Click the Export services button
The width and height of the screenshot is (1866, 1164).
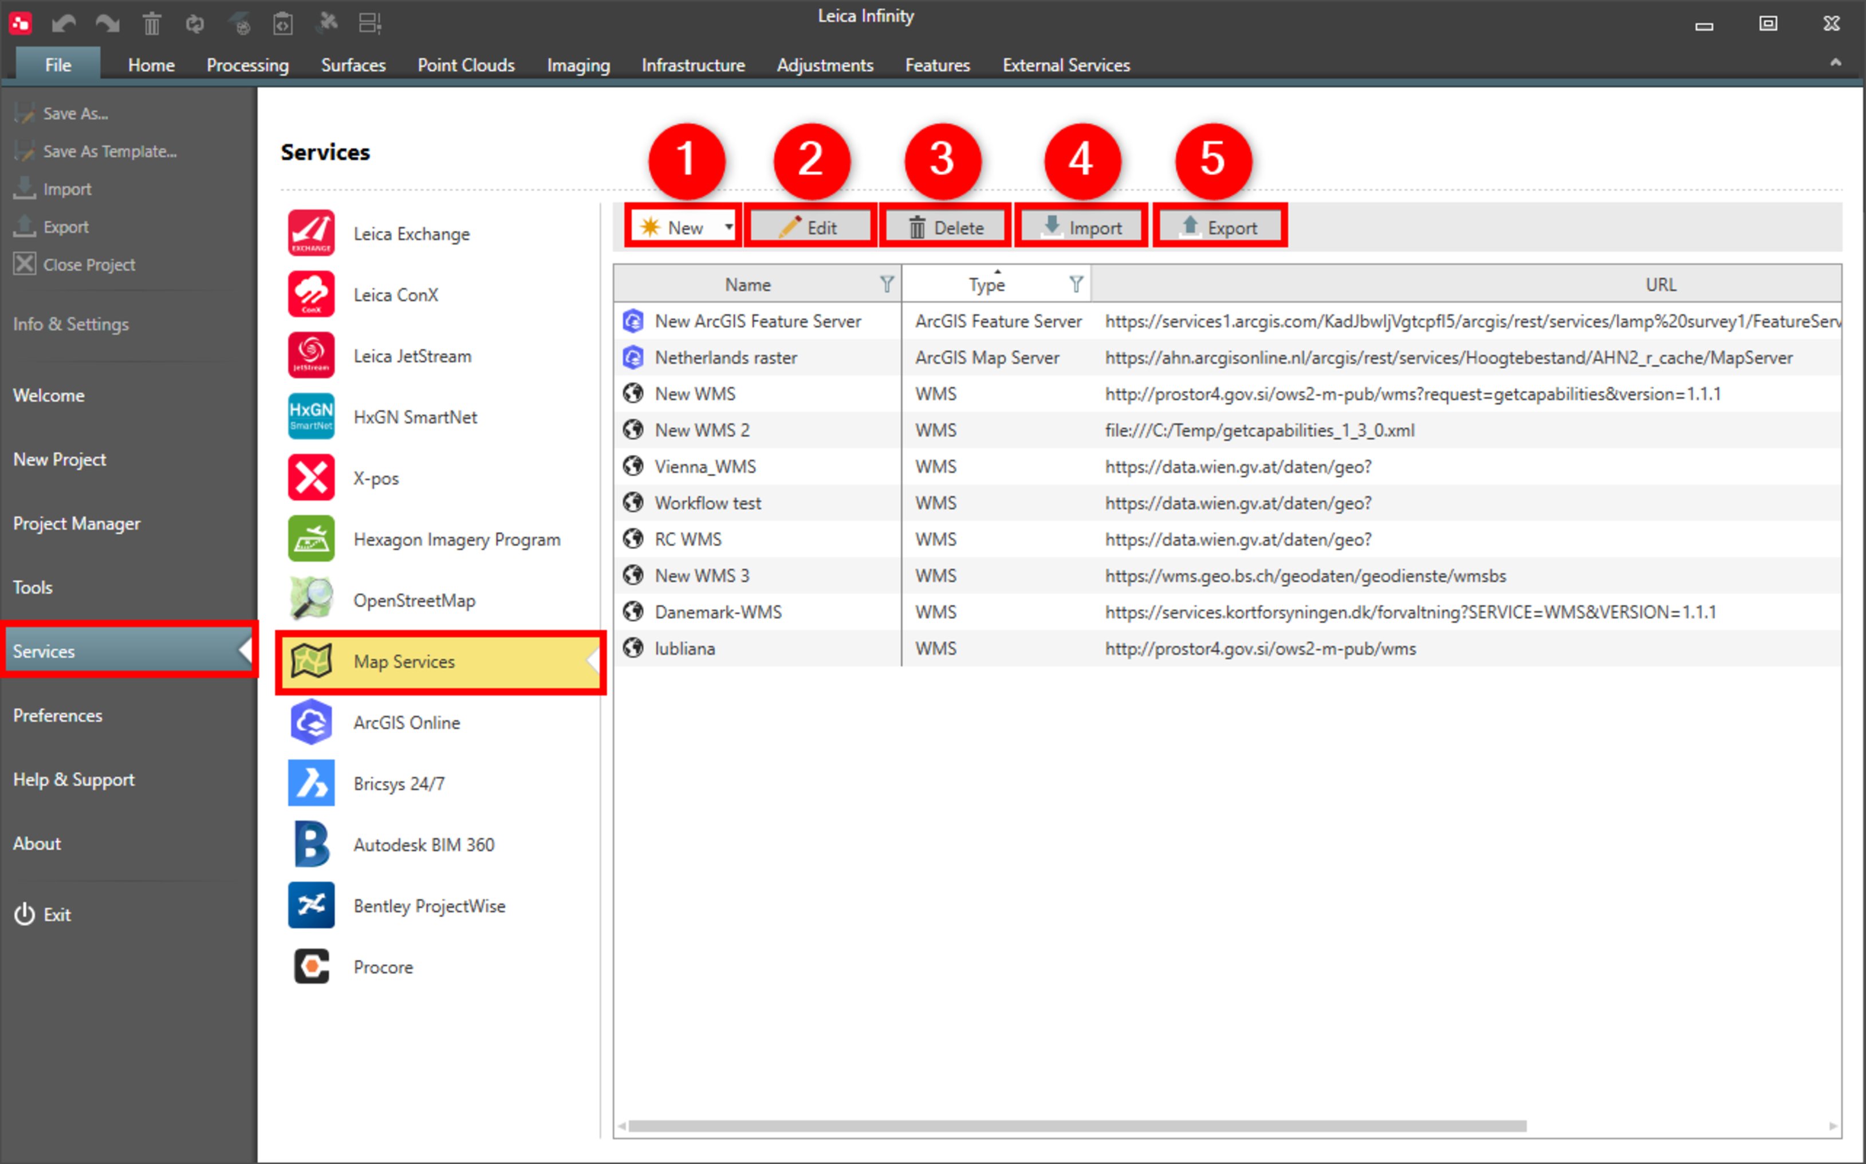(1219, 226)
